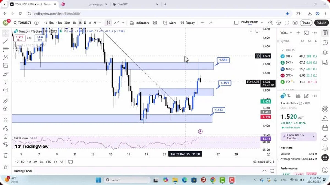Select the trend line drawing tool
Viewport: 330px width, 185px height.
click(5, 41)
